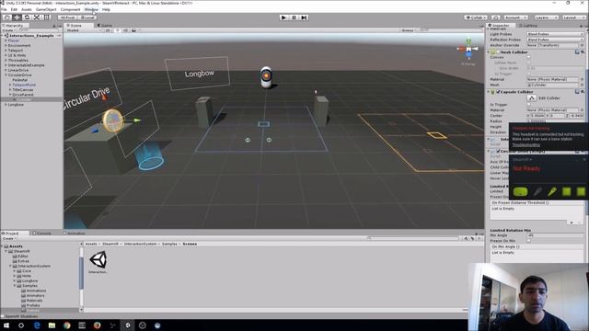Click the scene orientation gizmo
Viewport: 589px width, 331px height.
[468, 49]
